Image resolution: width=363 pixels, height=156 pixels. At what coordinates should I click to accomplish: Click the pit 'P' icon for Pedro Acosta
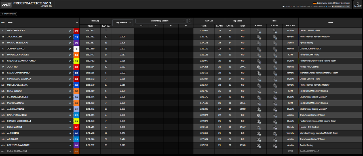coord(70,103)
